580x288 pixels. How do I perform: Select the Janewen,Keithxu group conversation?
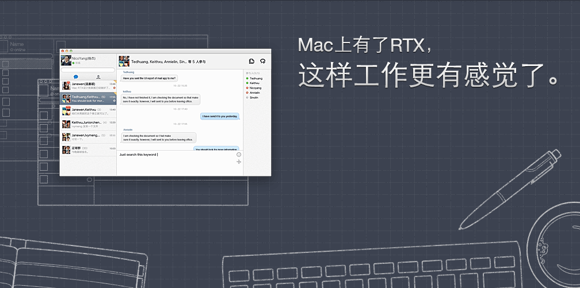[89, 111]
